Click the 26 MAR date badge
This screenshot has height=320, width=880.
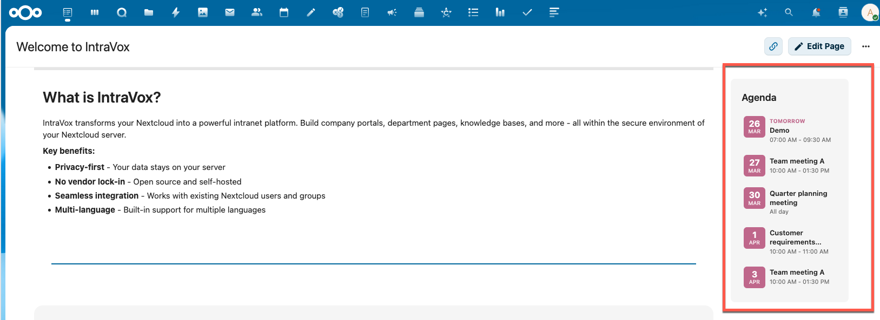755,127
